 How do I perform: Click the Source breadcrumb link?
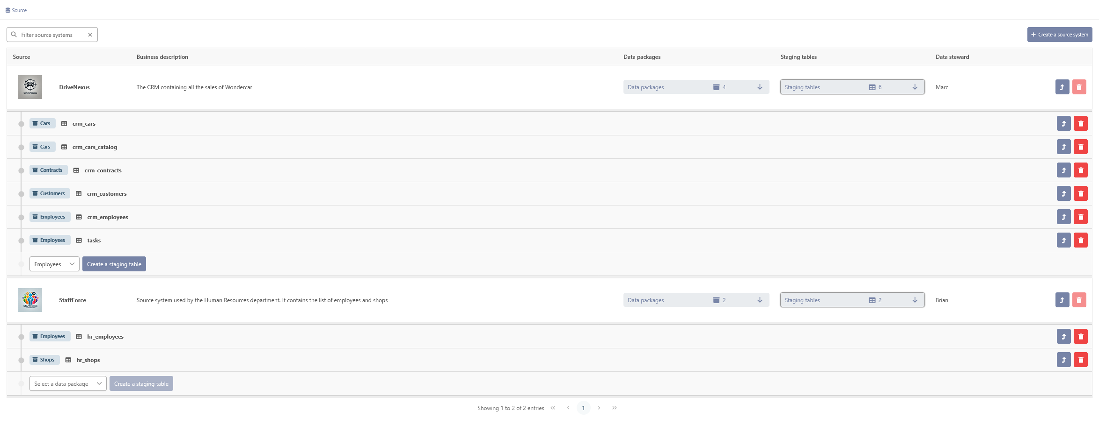pyautogui.click(x=19, y=10)
